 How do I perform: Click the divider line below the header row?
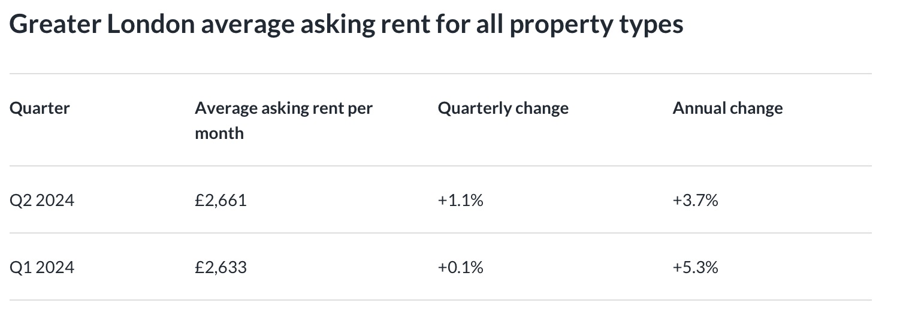coord(440,166)
